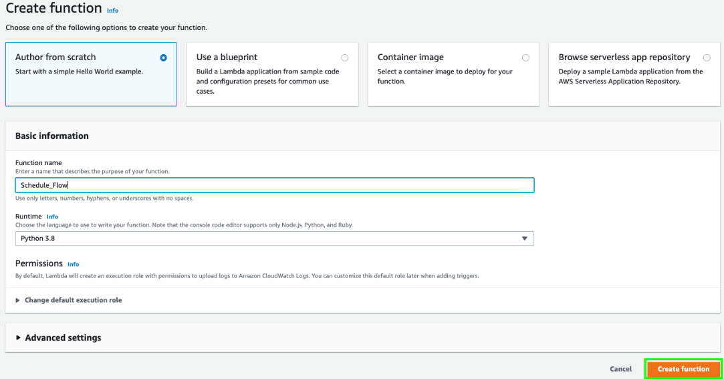Click the Use a blueprint card title
The height and width of the screenshot is (379, 724).
227,57
